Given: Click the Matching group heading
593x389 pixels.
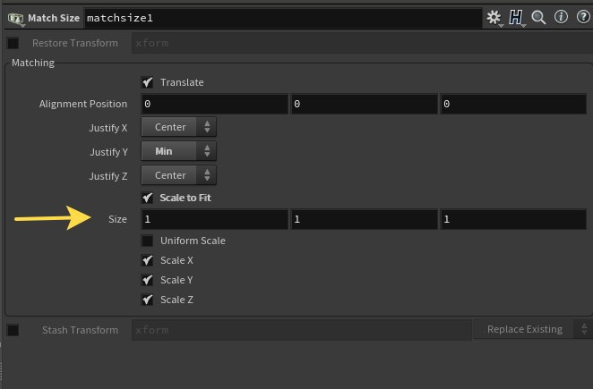Looking at the screenshot, I should click(x=33, y=63).
